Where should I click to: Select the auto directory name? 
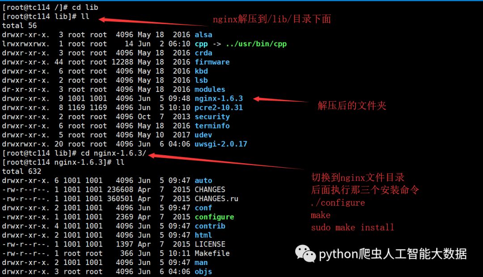click(203, 181)
